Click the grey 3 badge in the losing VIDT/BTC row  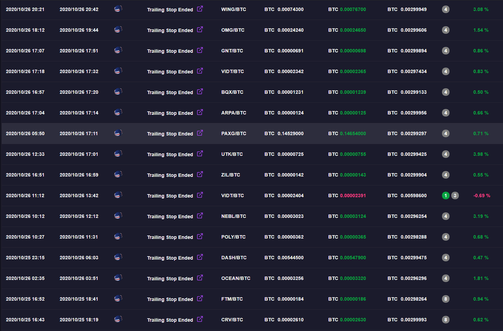click(x=455, y=195)
